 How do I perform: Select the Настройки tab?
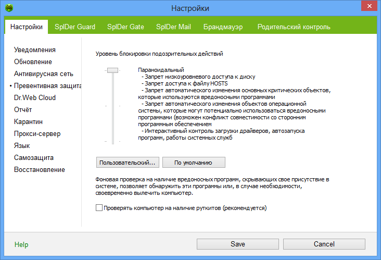click(27, 27)
